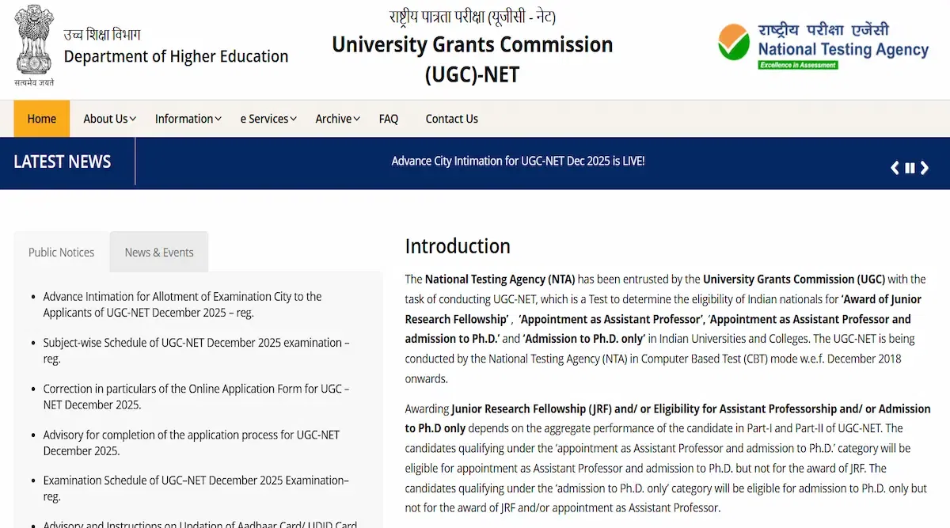Click the next arrow on news ticker
The height and width of the screenshot is (528, 950).
pyautogui.click(x=924, y=167)
